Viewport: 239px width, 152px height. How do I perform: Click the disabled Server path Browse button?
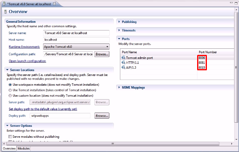(x=102, y=102)
